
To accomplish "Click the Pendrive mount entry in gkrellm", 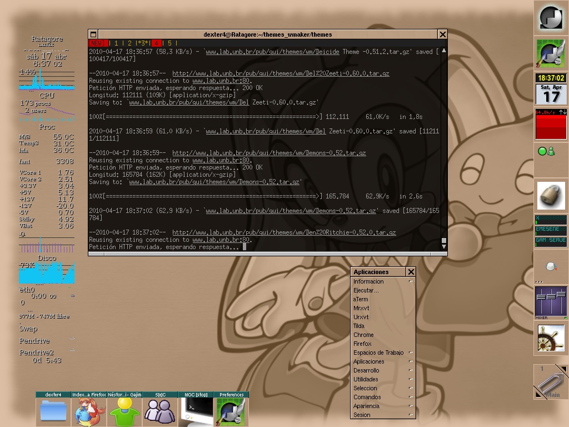I will (x=47, y=341).
